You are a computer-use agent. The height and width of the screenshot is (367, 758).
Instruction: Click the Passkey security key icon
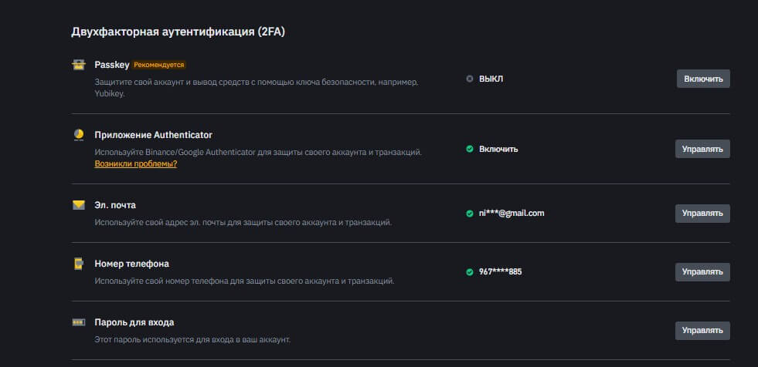[78, 66]
